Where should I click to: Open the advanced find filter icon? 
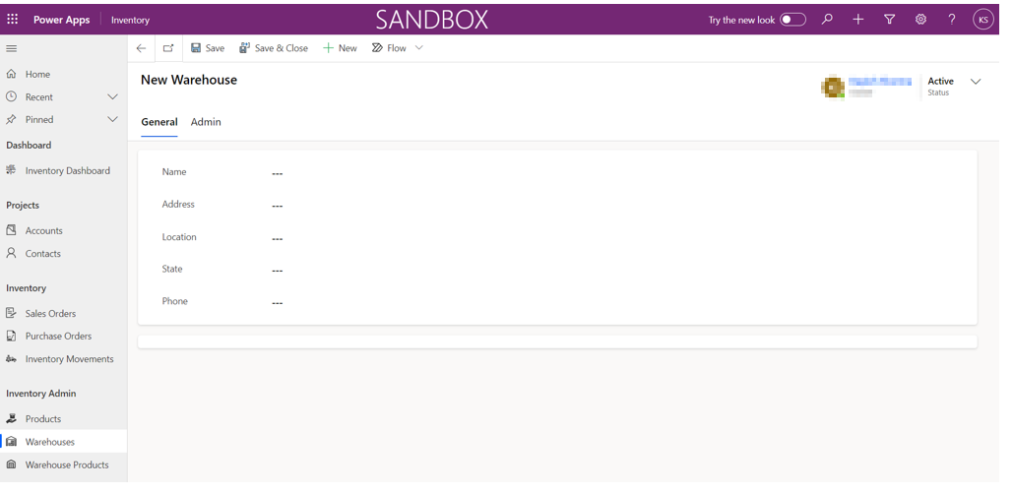889,19
